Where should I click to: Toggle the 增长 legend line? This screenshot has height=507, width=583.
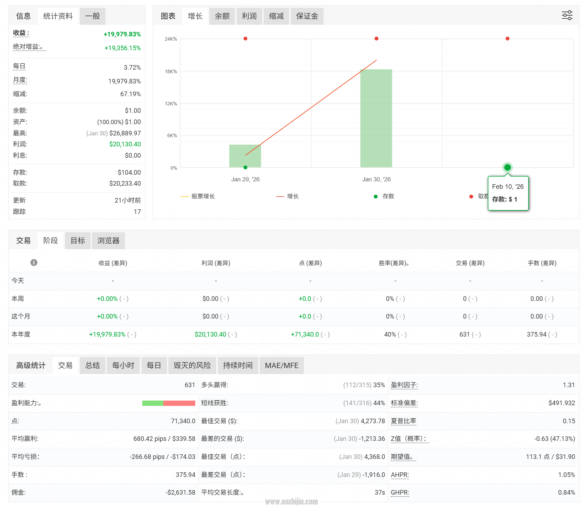point(287,196)
